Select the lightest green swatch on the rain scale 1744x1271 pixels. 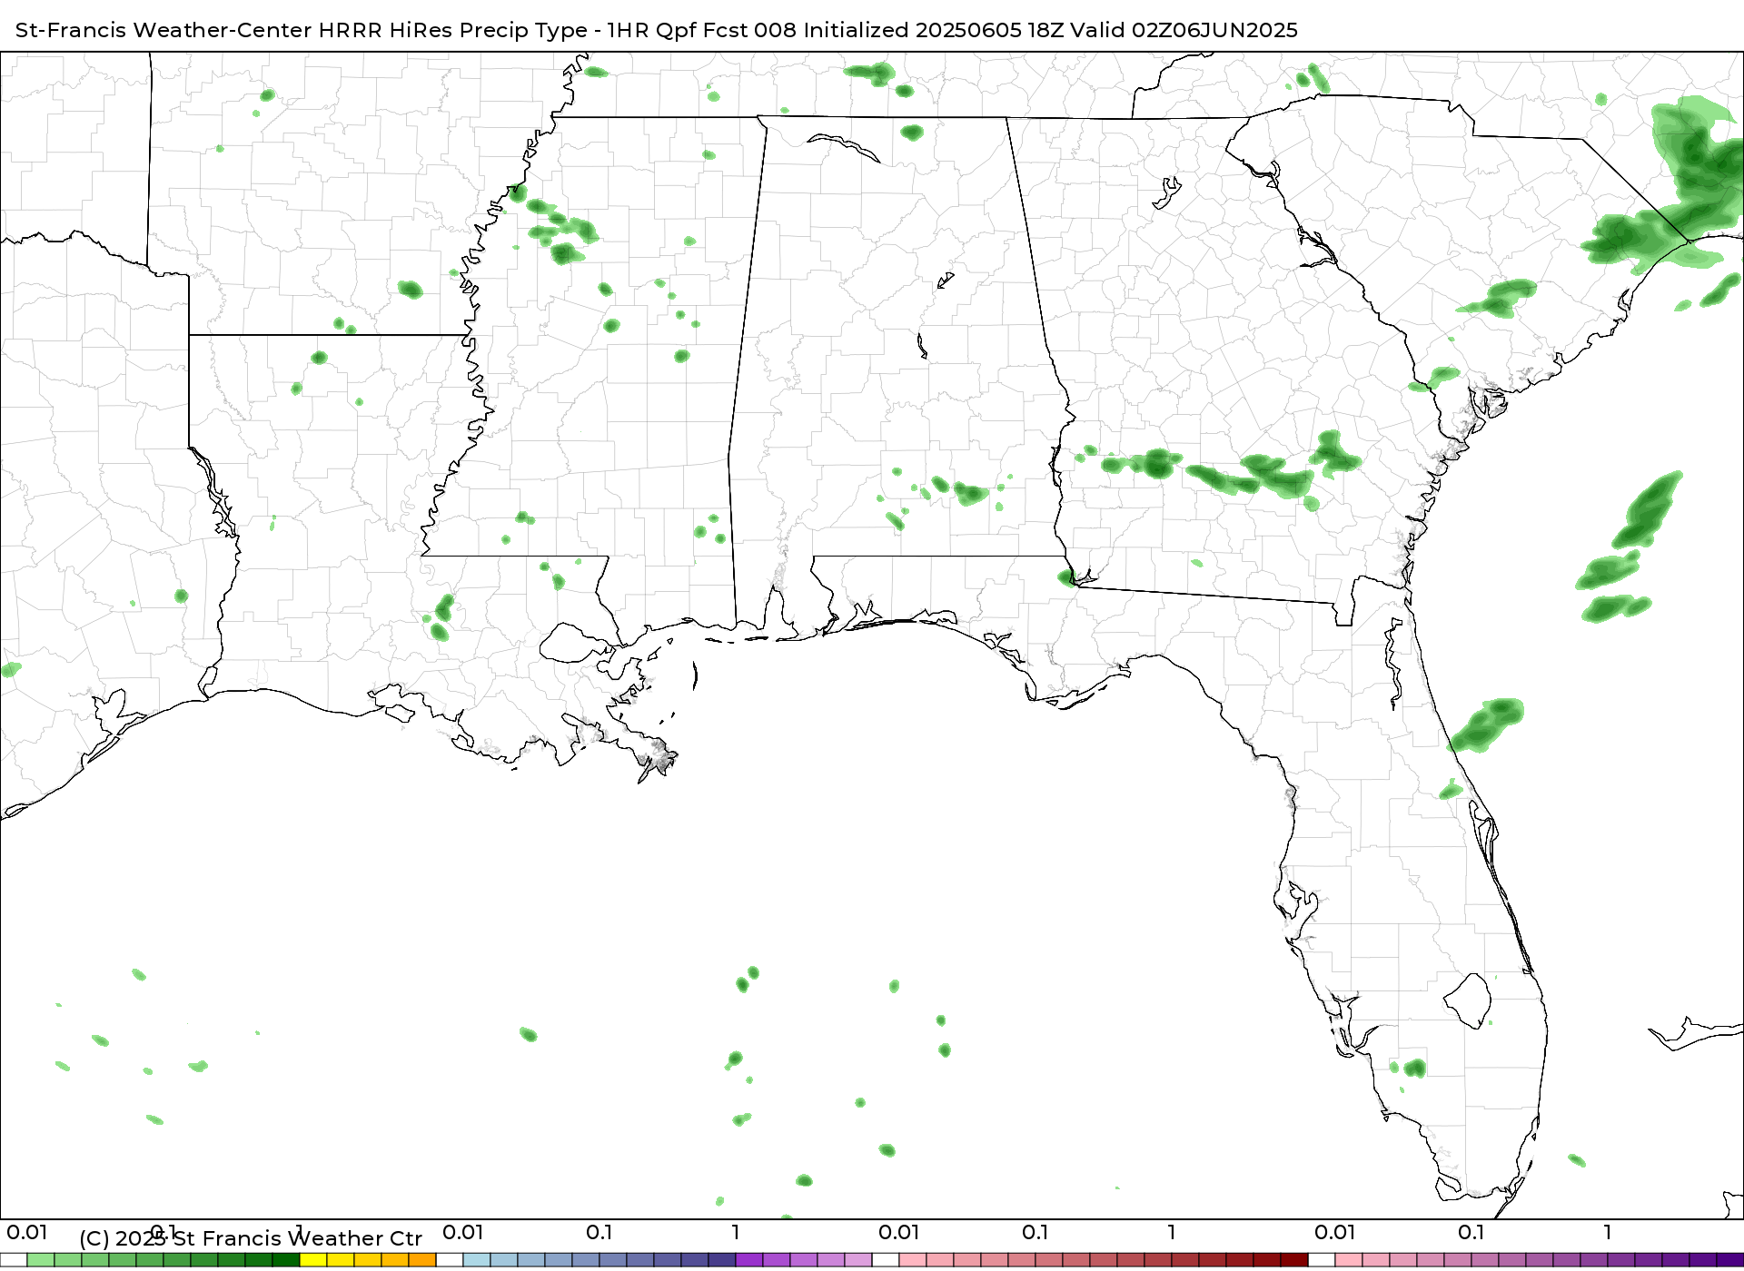[x=41, y=1260]
